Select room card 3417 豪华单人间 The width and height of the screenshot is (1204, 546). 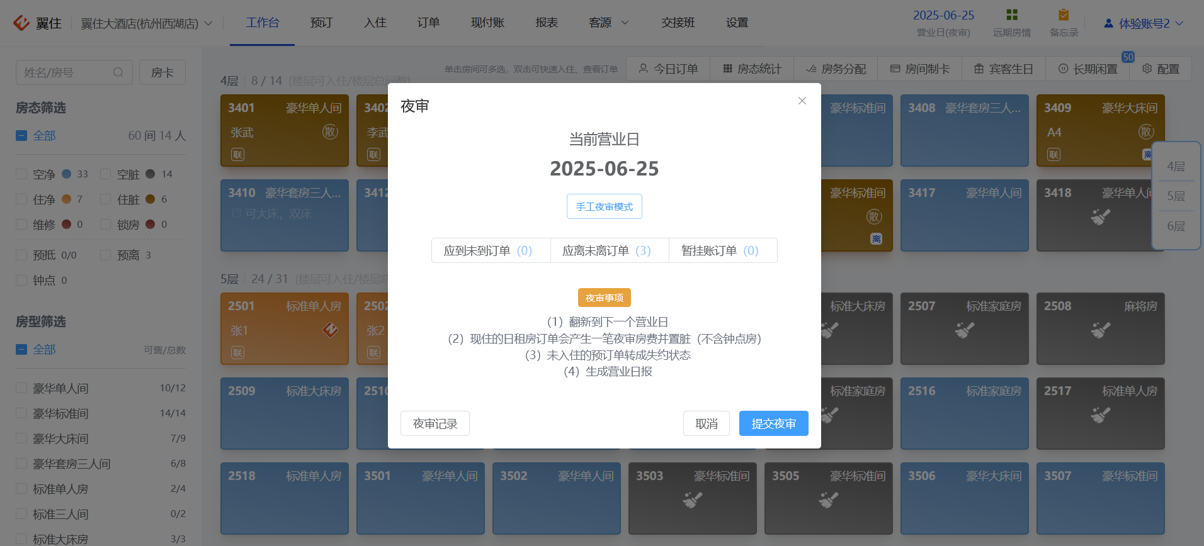[x=965, y=215]
